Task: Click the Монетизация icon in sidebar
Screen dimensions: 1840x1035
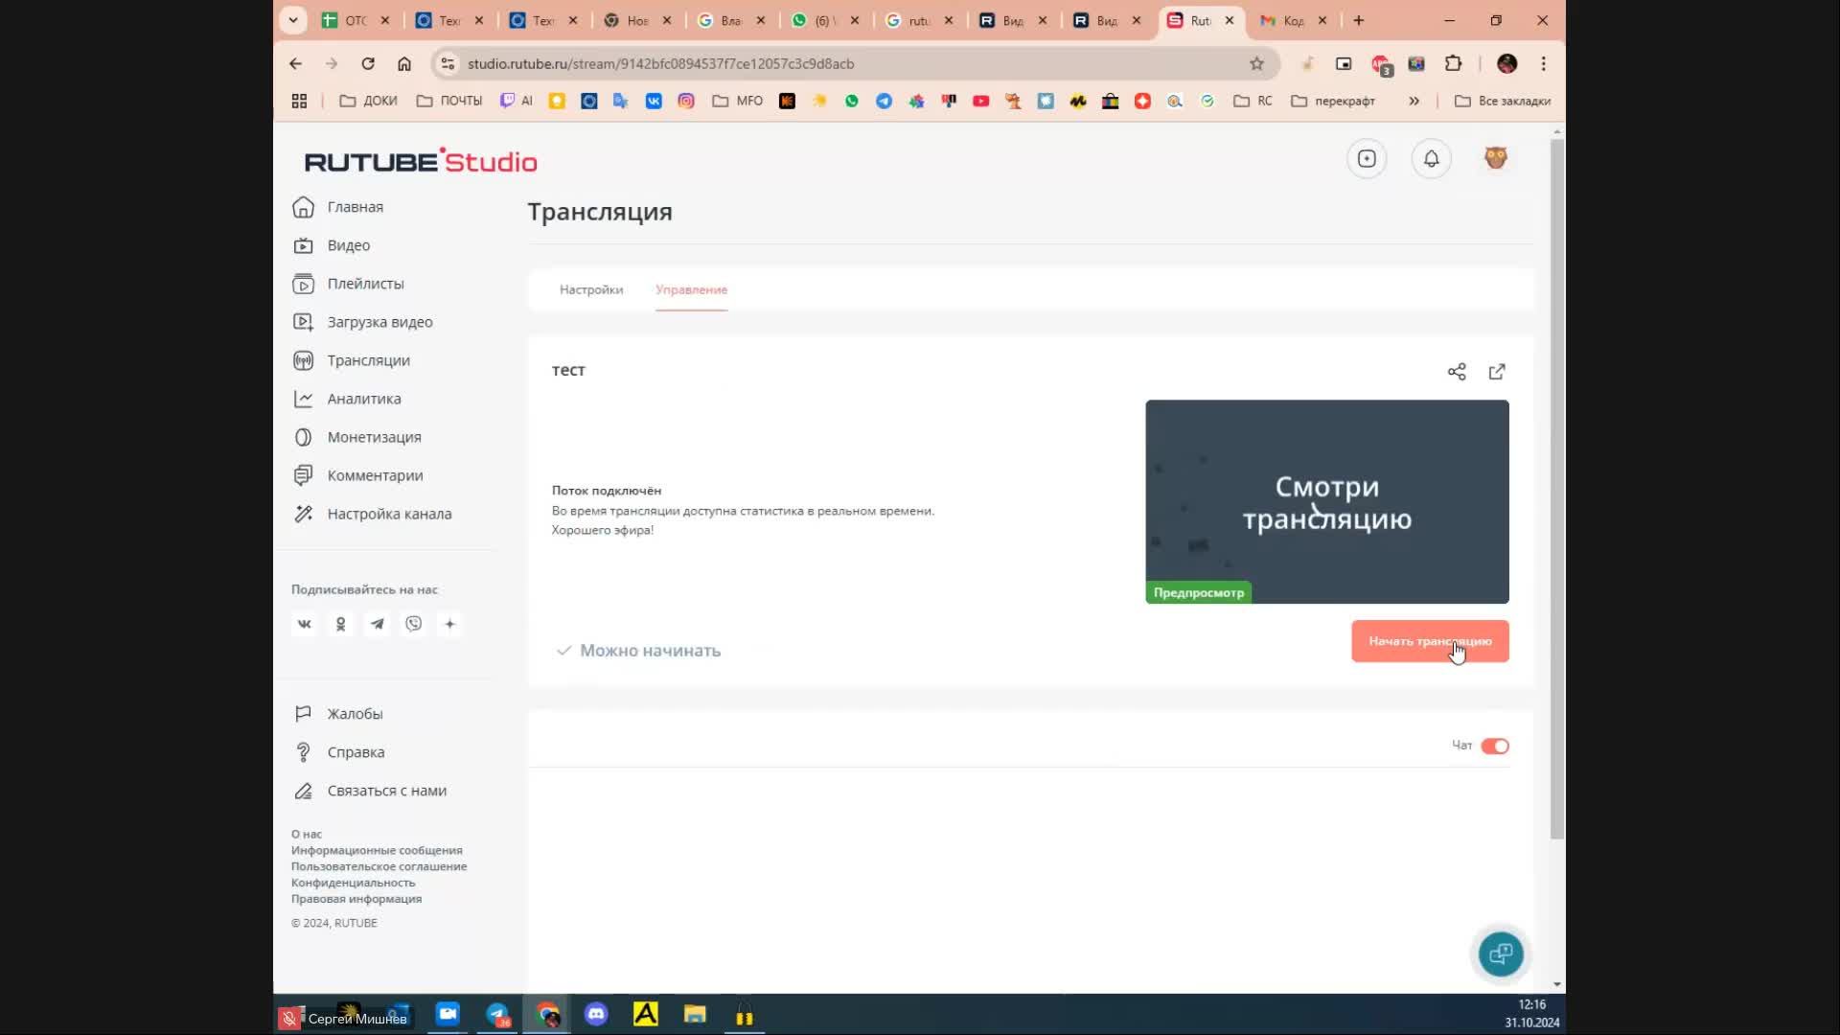Action: tap(303, 437)
